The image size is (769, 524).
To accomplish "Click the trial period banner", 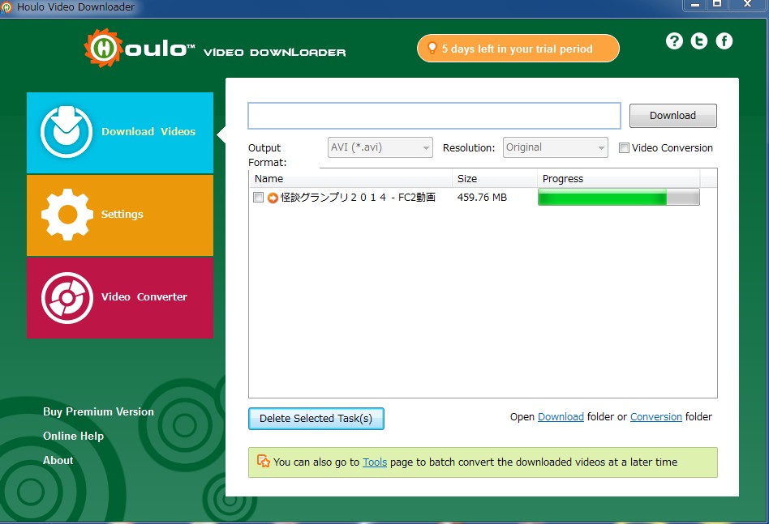I will 518,49.
